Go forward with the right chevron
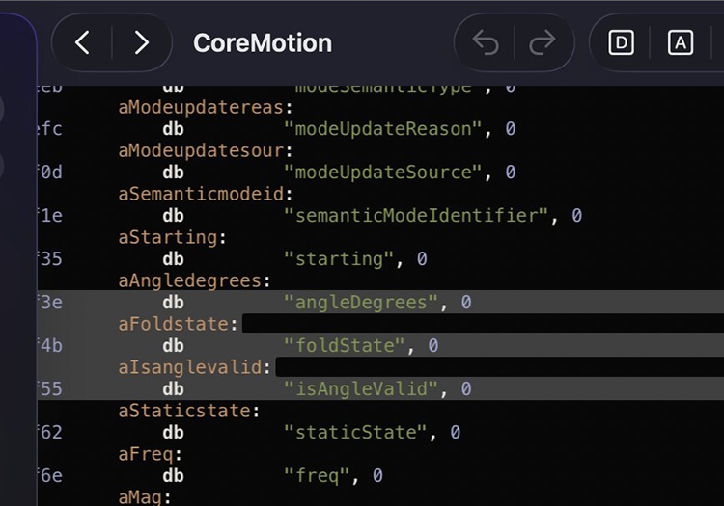 pyautogui.click(x=141, y=42)
